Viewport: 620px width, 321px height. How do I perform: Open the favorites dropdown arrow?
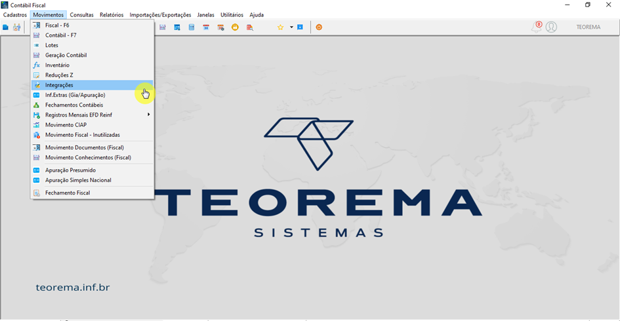click(291, 28)
